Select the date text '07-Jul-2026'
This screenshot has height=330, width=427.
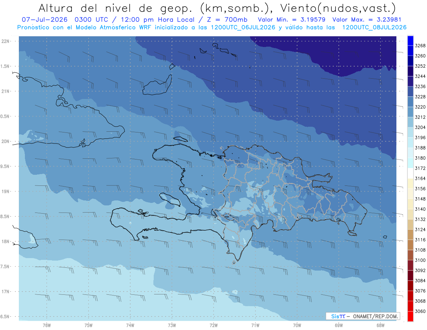44,20
